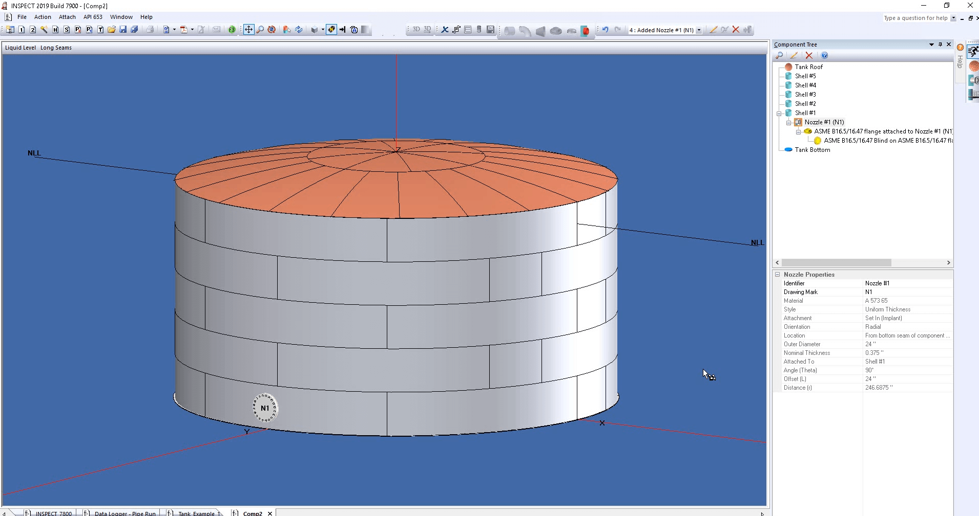Click the PDF export icon
This screenshot has width=979, height=516.
pos(183,30)
